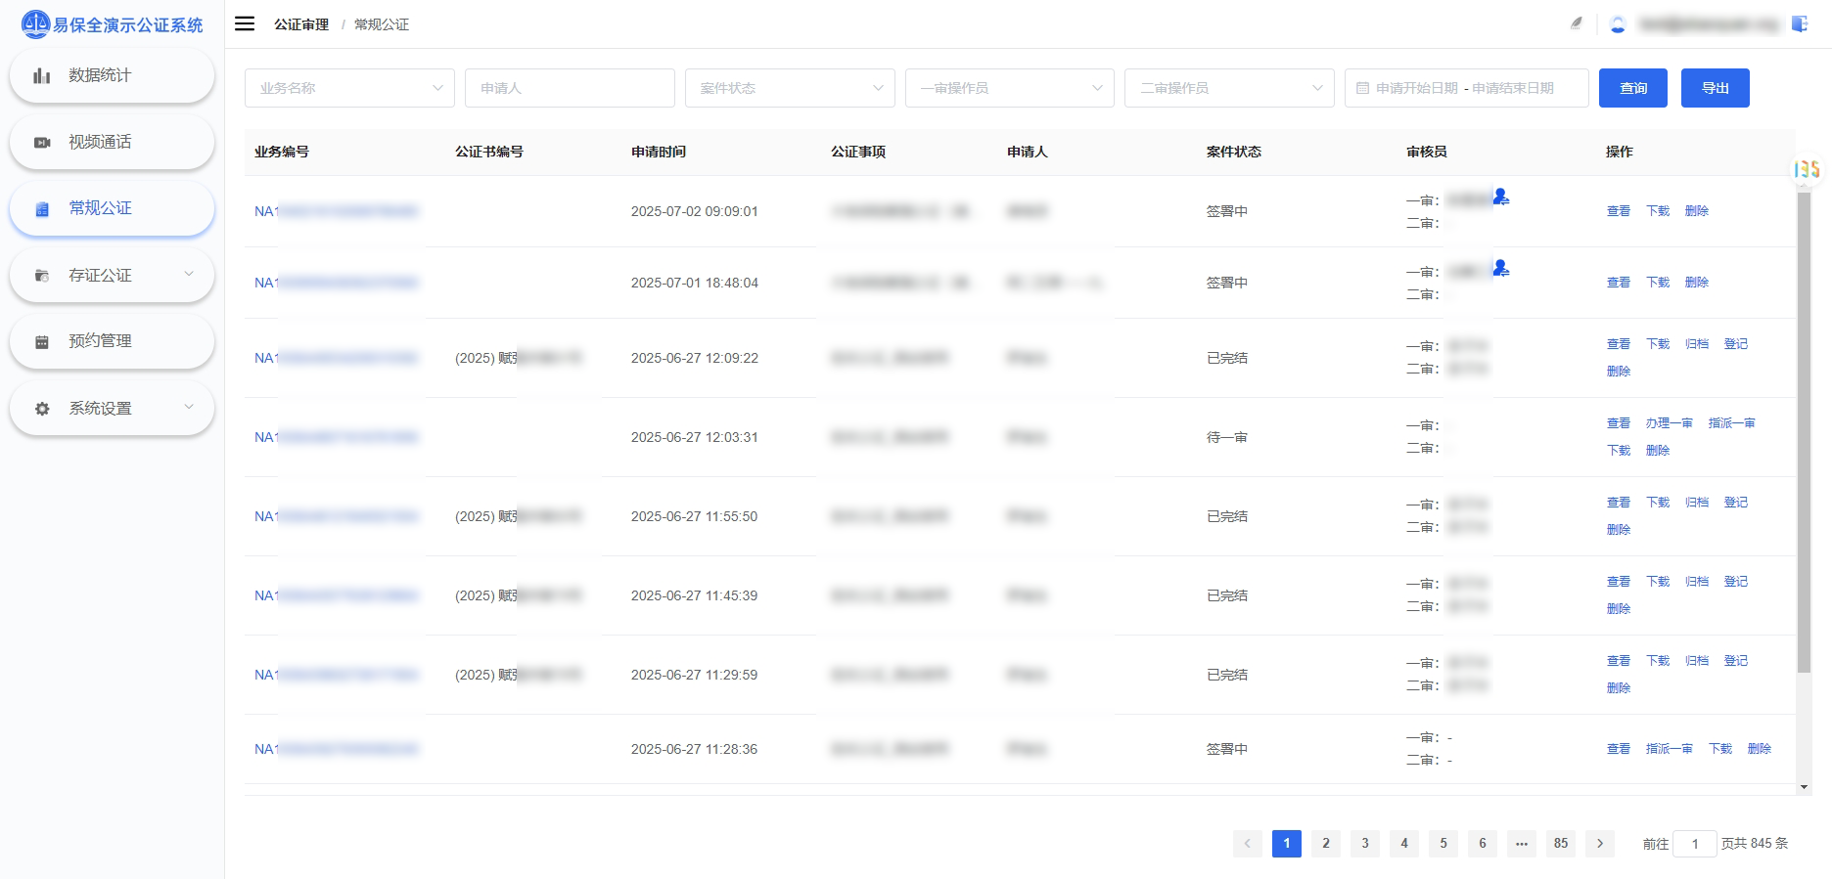The height and width of the screenshot is (879, 1832).
Task: Open 视频通话 in the sidebar
Action: [112, 142]
